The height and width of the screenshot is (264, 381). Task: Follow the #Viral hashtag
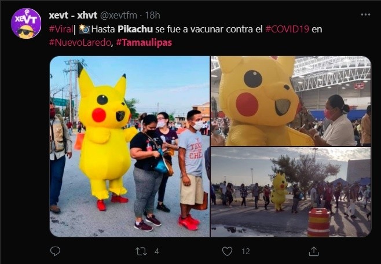tap(61, 29)
